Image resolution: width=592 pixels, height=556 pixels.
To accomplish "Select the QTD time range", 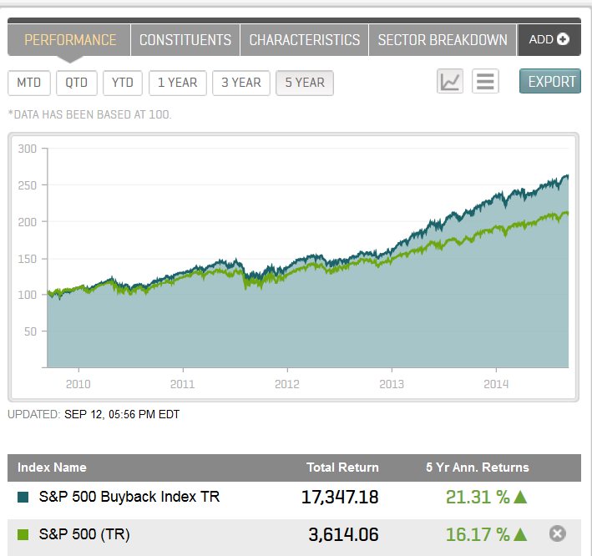I will point(77,83).
